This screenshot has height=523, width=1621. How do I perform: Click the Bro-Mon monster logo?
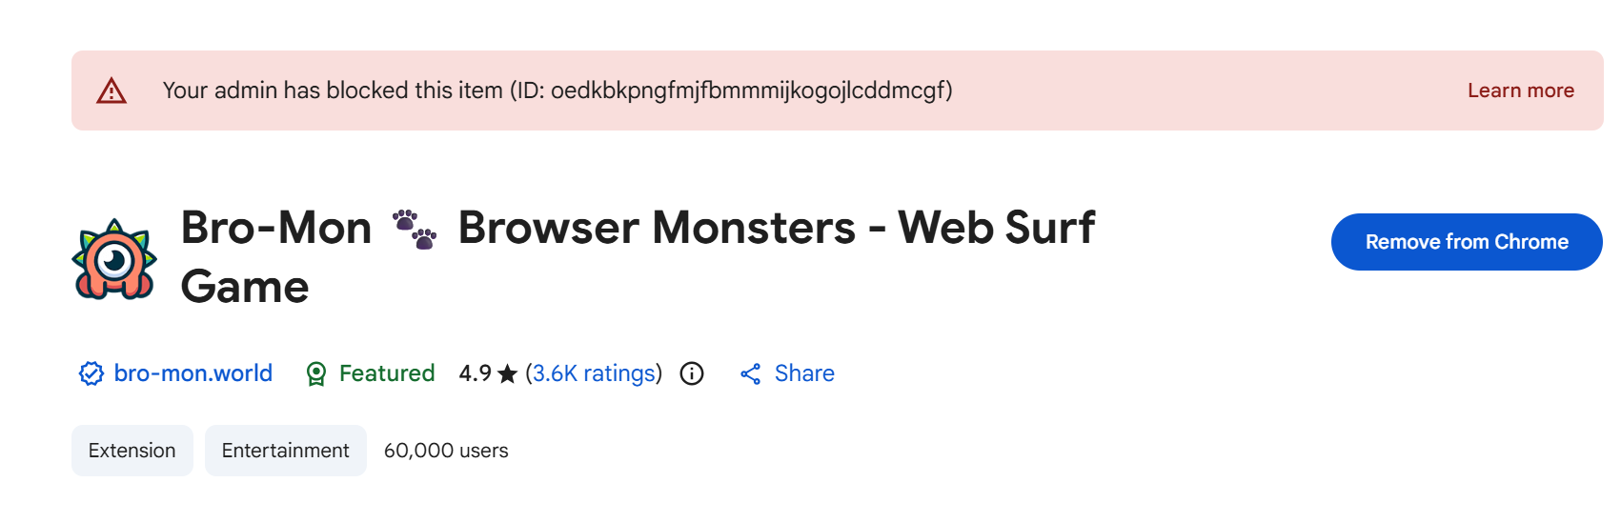click(x=114, y=259)
